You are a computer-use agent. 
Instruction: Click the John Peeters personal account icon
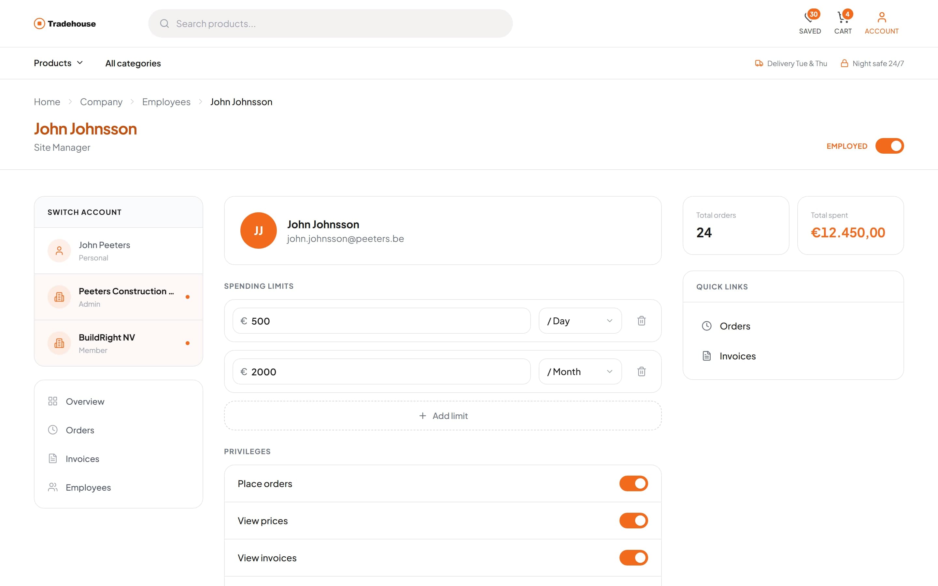[59, 251]
